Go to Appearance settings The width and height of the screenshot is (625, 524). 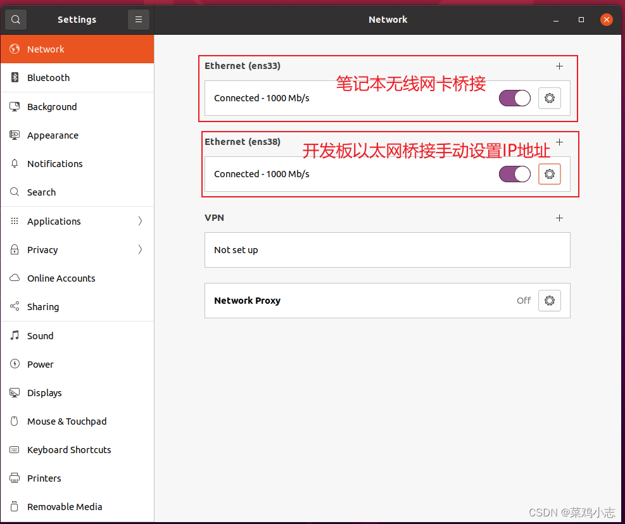click(x=77, y=135)
